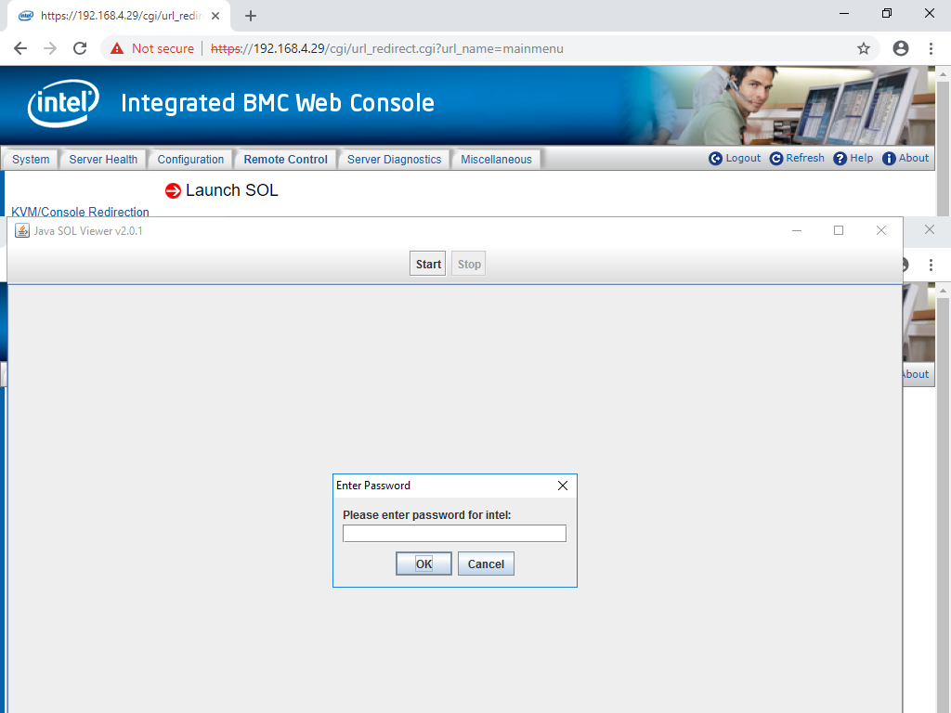Image resolution: width=951 pixels, height=713 pixels.
Task: Select the Remote Control tab
Action: pyautogui.click(x=286, y=160)
